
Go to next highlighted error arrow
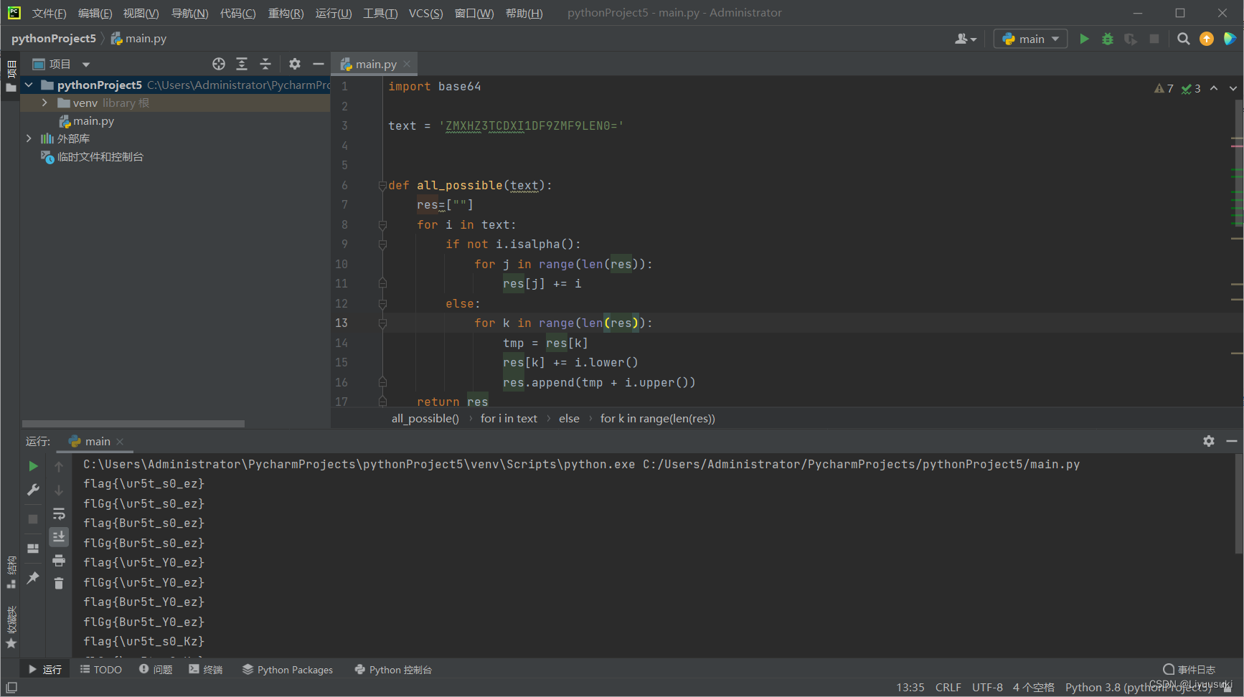pos(1233,88)
